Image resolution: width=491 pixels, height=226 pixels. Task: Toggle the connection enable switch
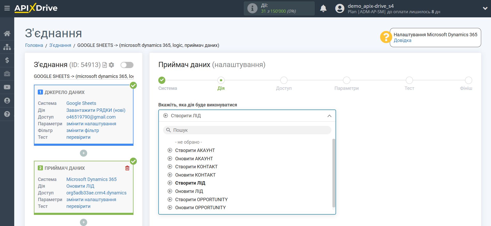point(127,65)
